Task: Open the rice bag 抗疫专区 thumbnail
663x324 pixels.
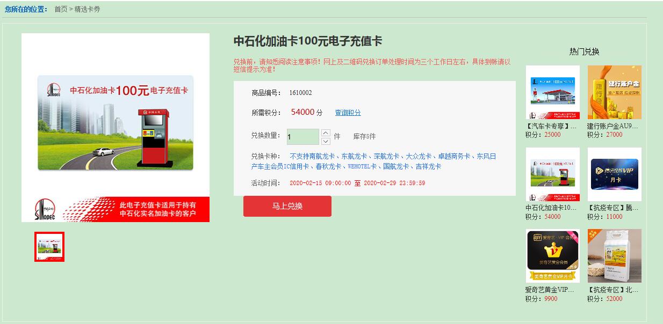Action: [x=615, y=256]
